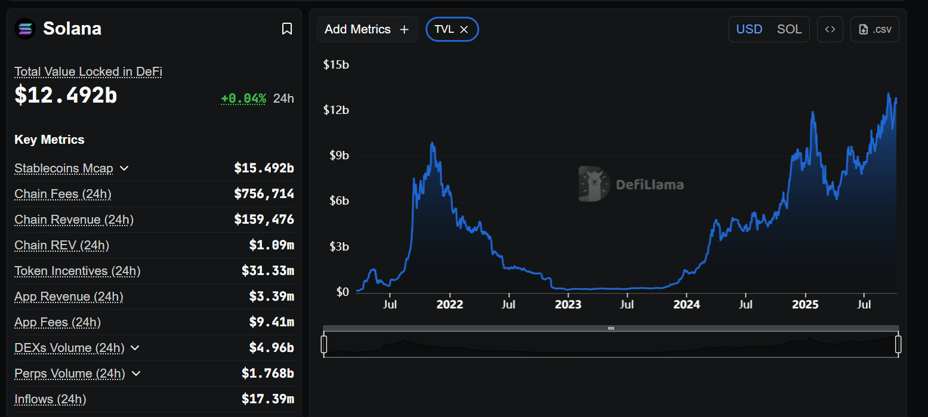
Task: Click the plus icon in Add Metrics
Action: [x=404, y=29]
